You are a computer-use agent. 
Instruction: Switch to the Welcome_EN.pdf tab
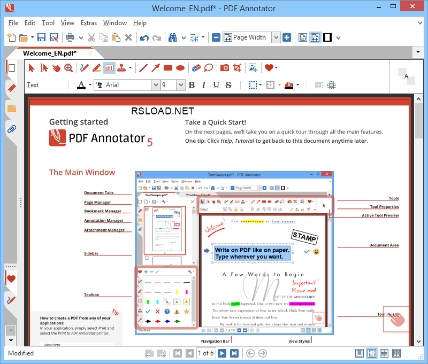pyautogui.click(x=50, y=53)
